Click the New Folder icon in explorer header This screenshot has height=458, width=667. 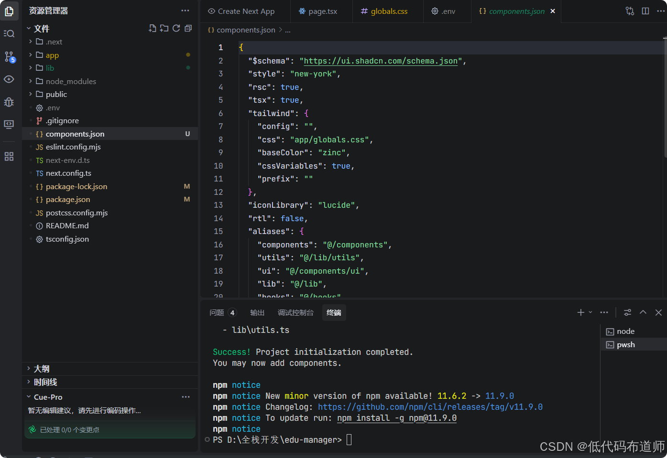pos(164,29)
